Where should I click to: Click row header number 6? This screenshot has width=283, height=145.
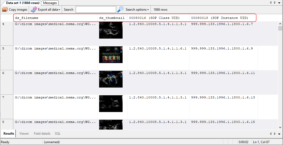coord(7,82)
